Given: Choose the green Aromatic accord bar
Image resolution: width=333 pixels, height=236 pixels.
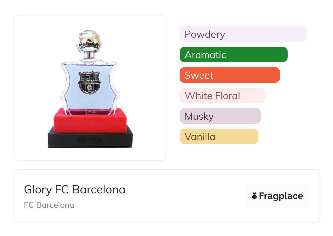Looking at the screenshot, I should pos(233,55).
